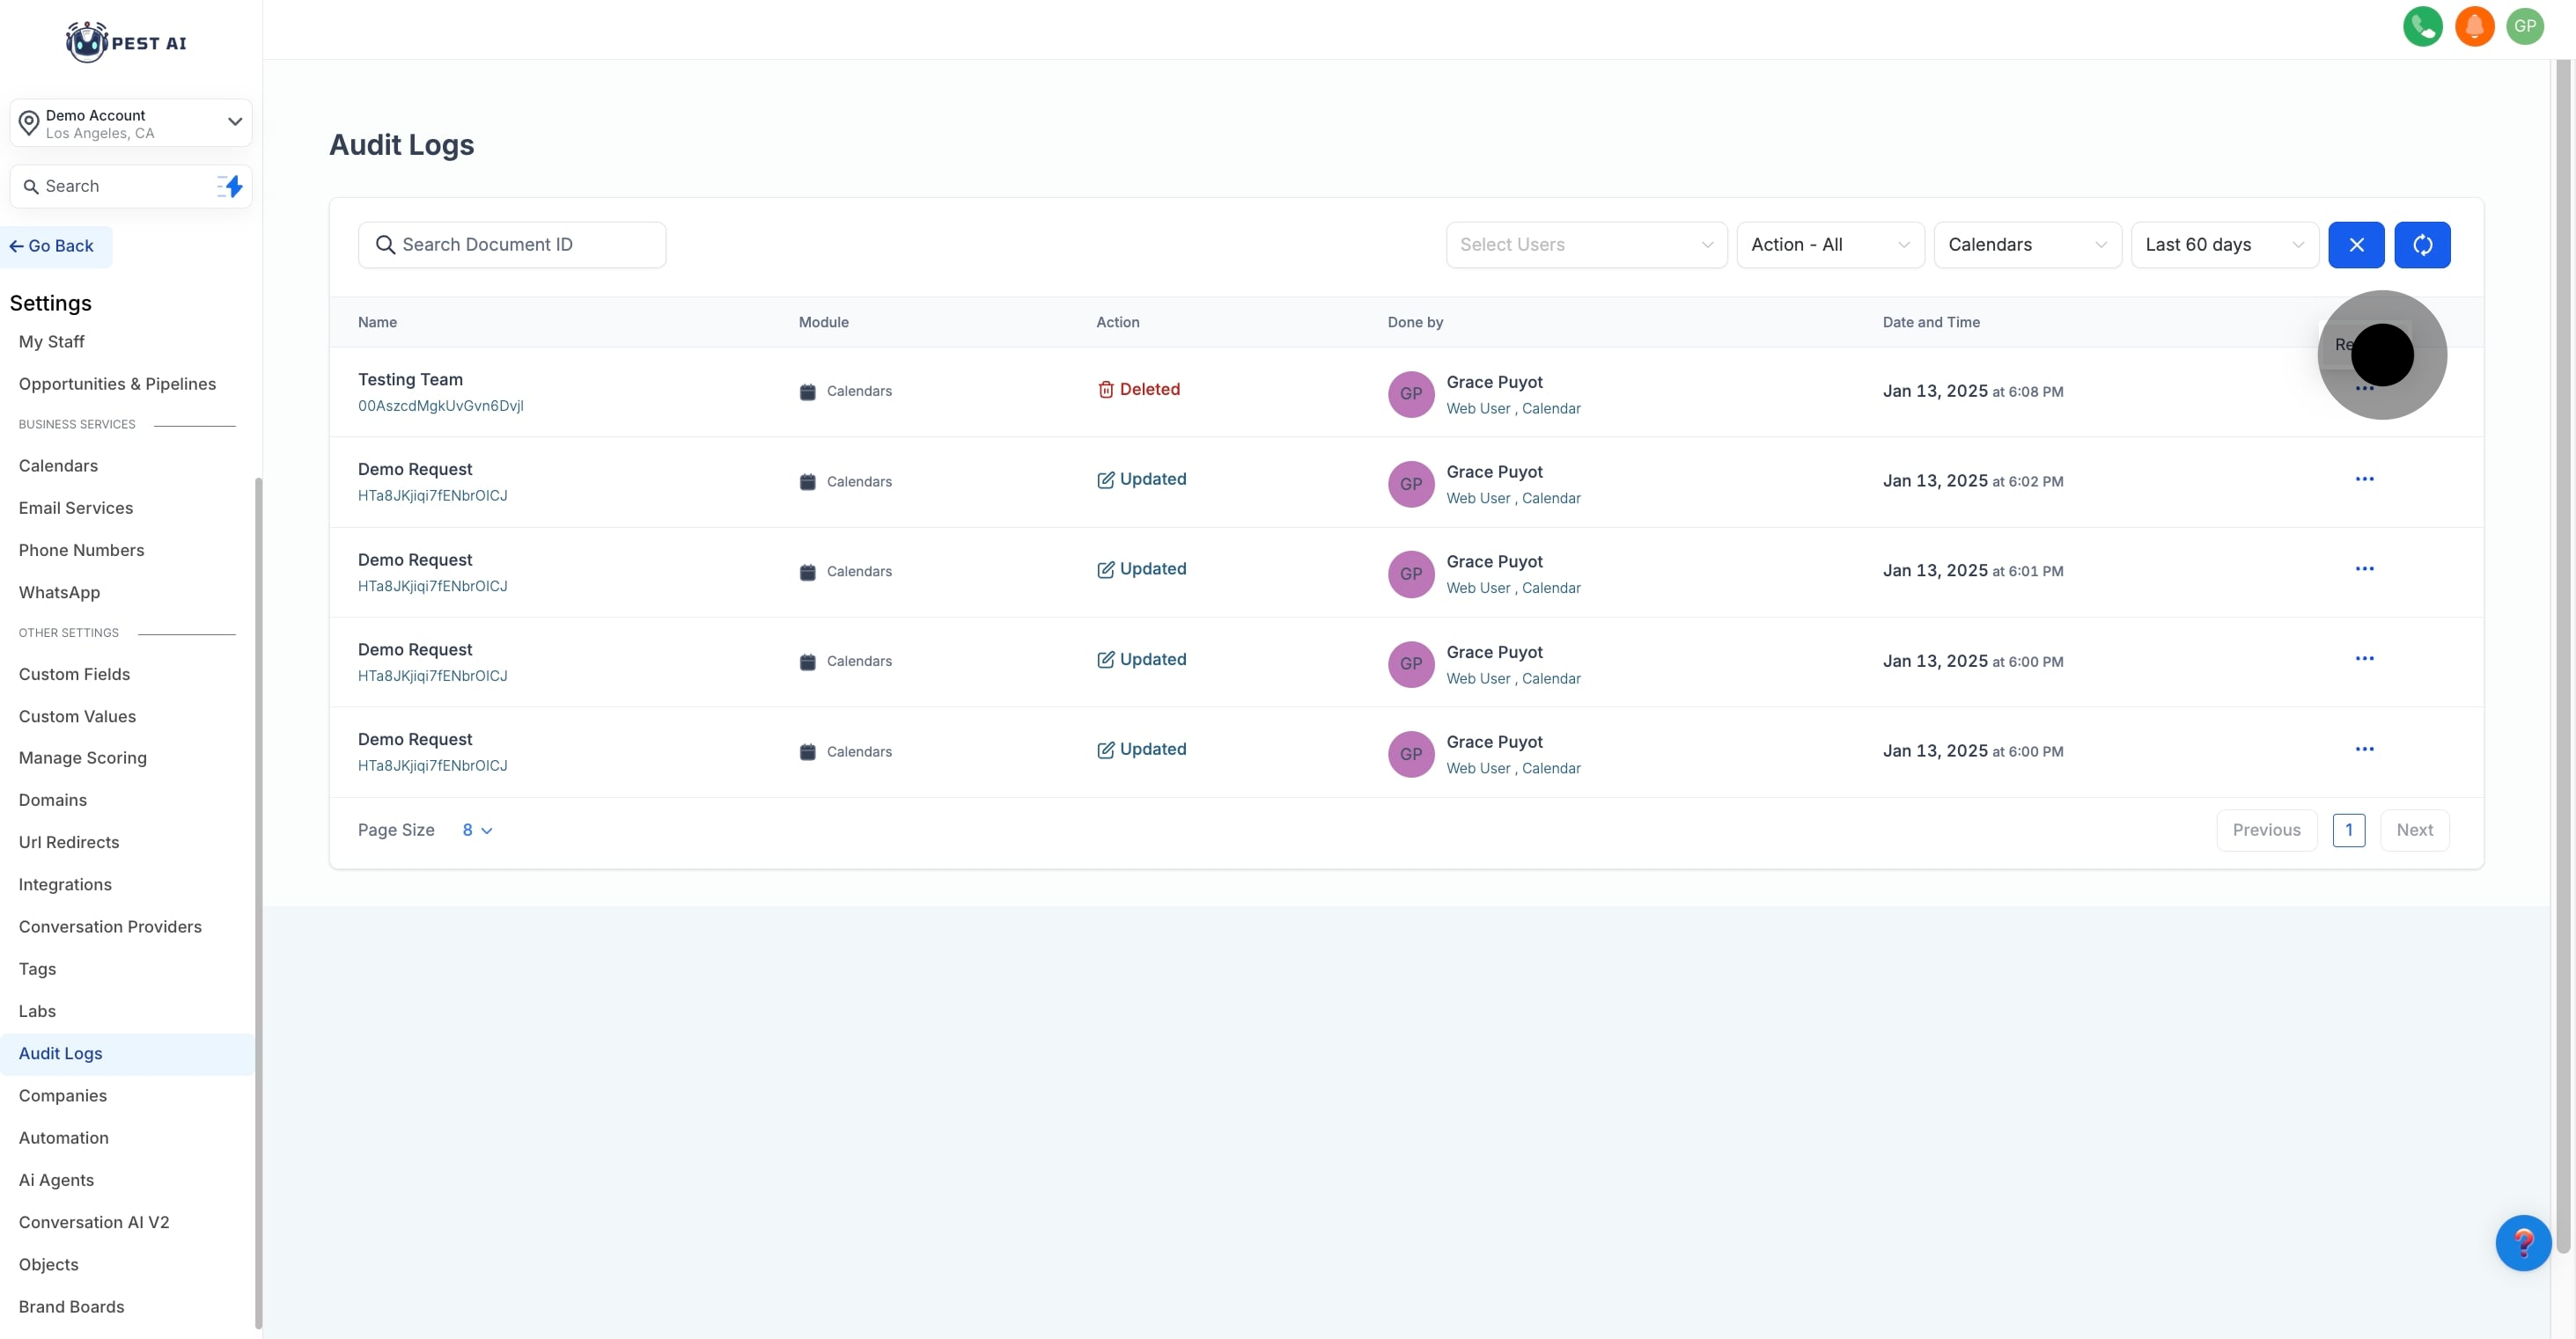Image resolution: width=2576 pixels, height=1339 pixels.
Task: Go to Integrations settings page
Action: pyautogui.click(x=65, y=884)
